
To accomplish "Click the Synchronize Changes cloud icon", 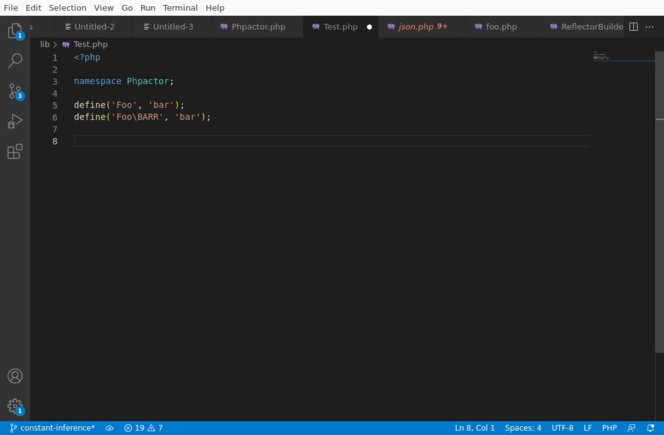I will pyautogui.click(x=109, y=428).
